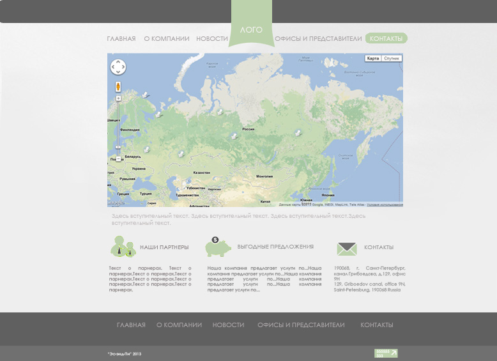Select the marker on the Kola peninsula coast
The width and height of the screenshot is (497, 361).
[145, 95]
